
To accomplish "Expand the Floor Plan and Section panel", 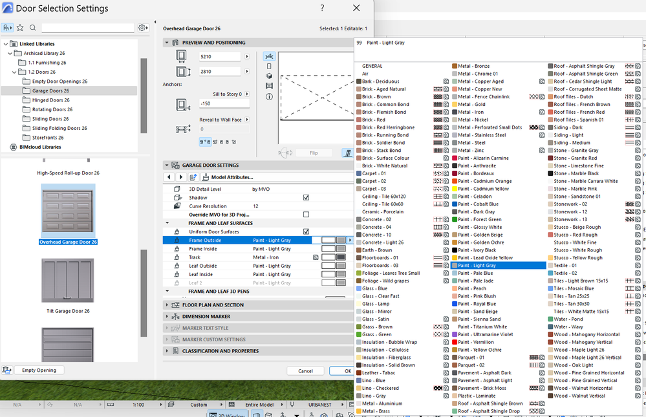I will click(167, 305).
